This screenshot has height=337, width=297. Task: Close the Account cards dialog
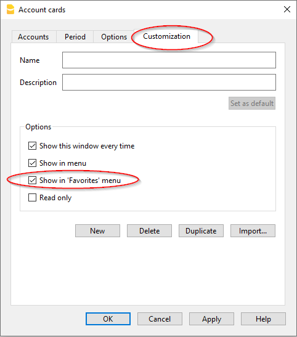pyautogui.click(x=287, y=9)
